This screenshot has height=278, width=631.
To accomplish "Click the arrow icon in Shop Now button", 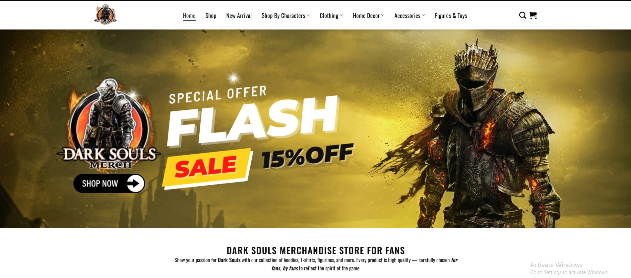I will pyautogui.click(x=135, y=183).
